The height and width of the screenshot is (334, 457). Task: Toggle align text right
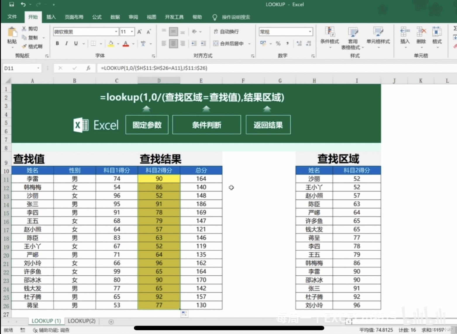(183, 44)
